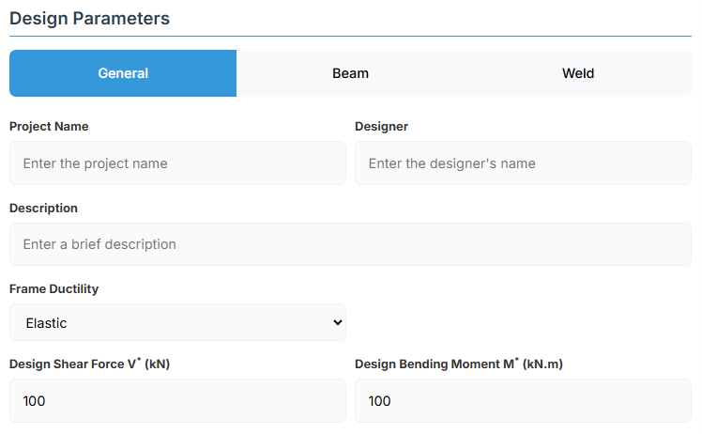Place cursor on the 100 bending moment value

click(x=380, y=401)
